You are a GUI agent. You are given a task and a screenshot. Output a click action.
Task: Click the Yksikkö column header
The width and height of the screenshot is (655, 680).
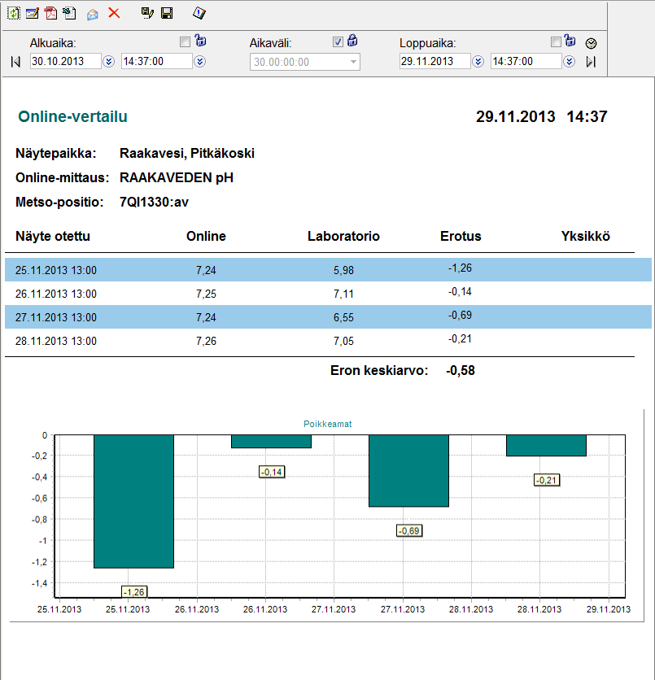(x=586, y=237)
